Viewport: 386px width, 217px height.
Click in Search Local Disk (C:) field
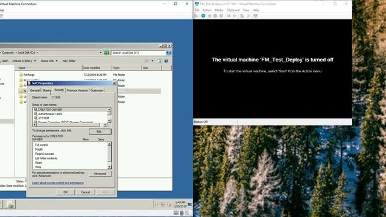[138, 52]
